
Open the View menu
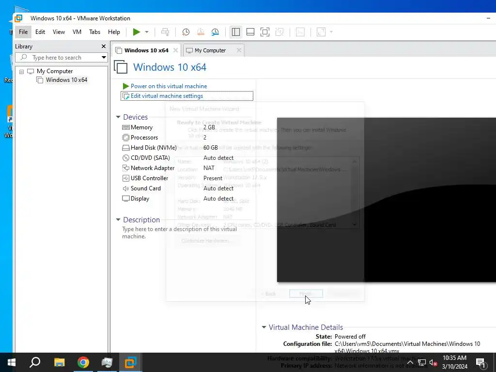(59, 32)
